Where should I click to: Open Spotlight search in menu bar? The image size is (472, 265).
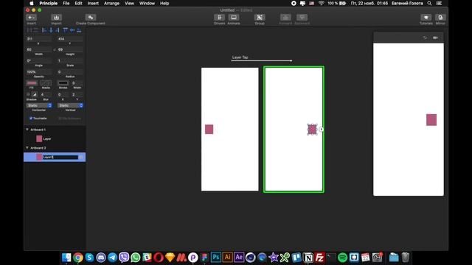[x=429, y=3]
